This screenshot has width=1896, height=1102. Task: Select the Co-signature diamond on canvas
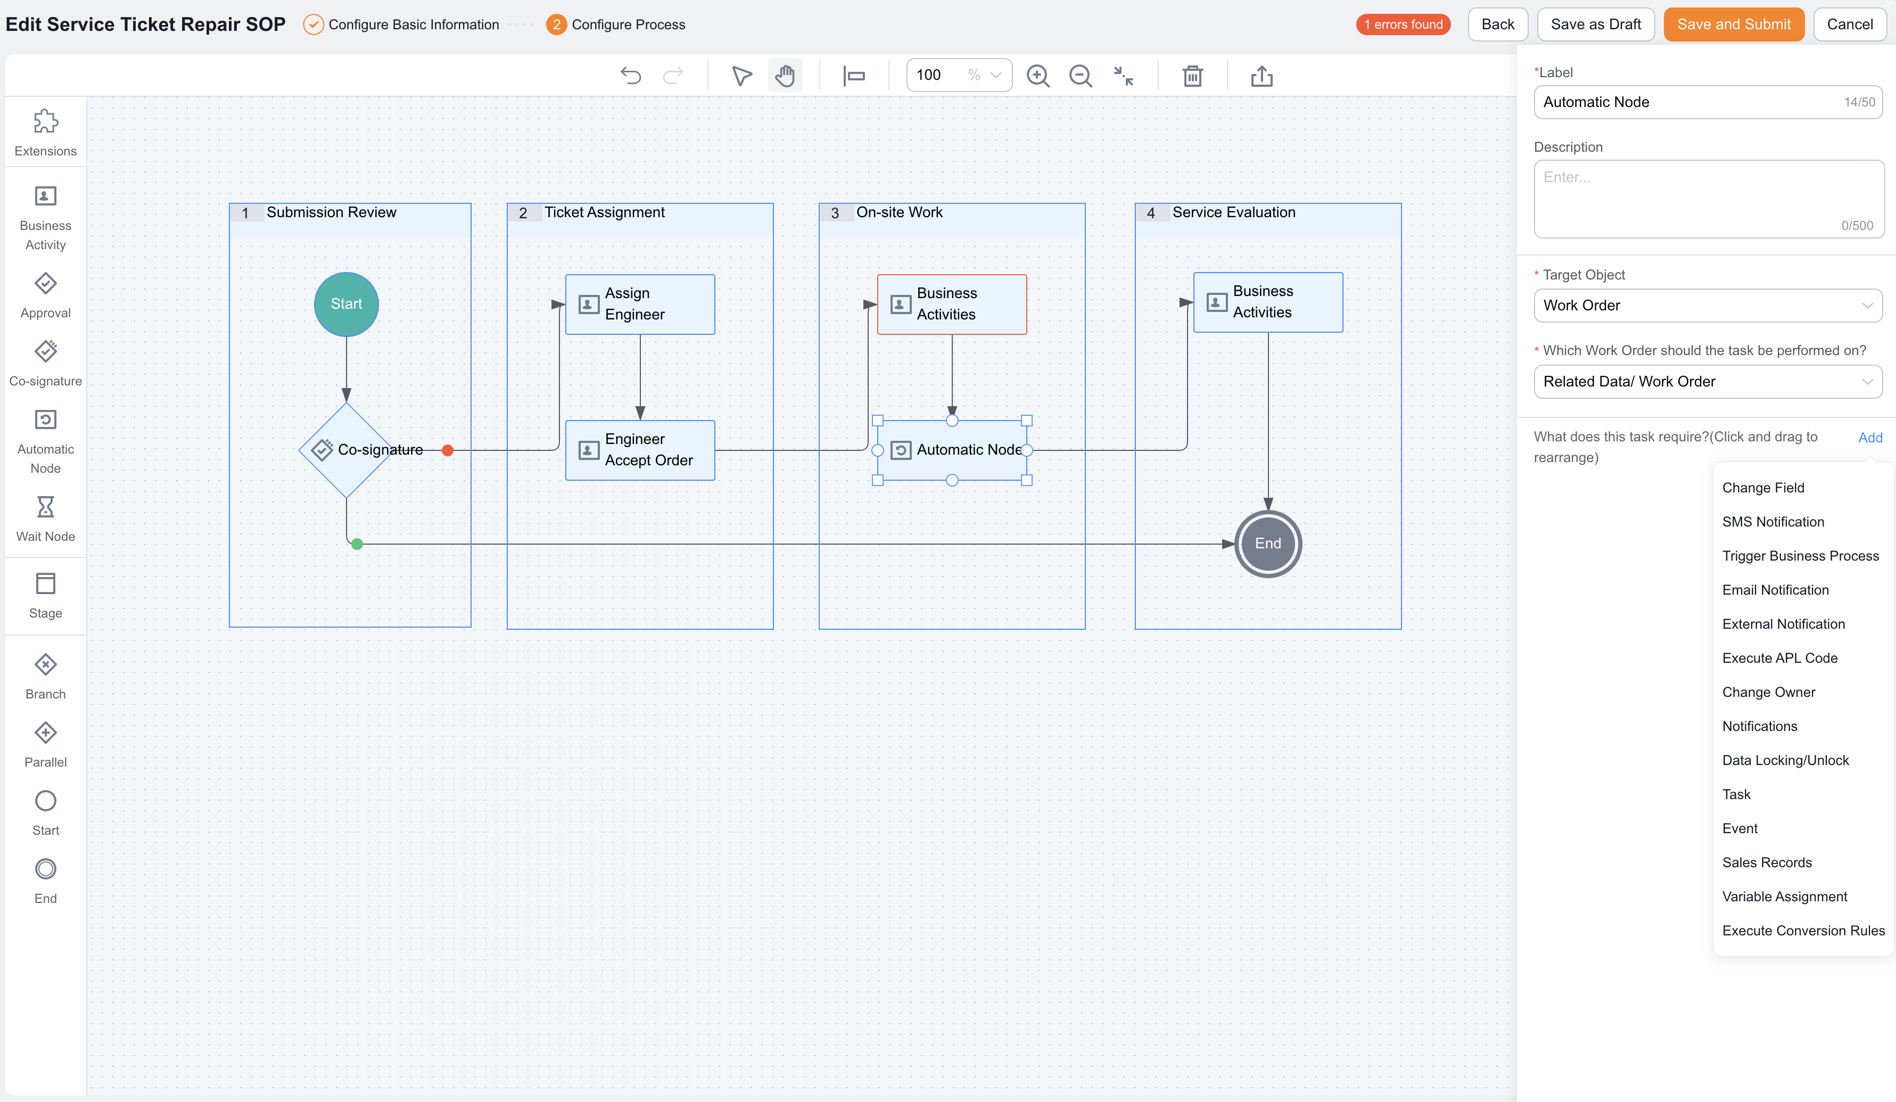pos(346,450)
